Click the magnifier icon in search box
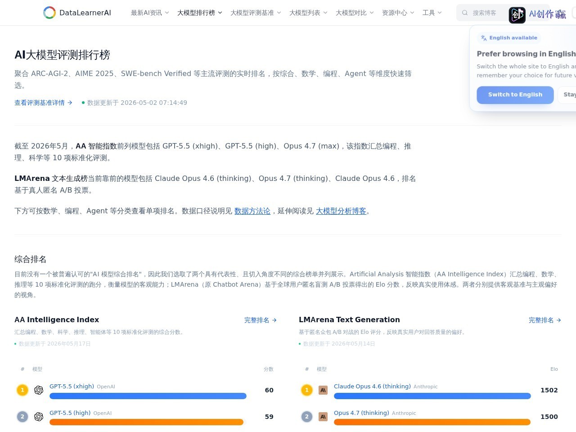The height and width of the screenshot is (432, 576). coord(465,13)
